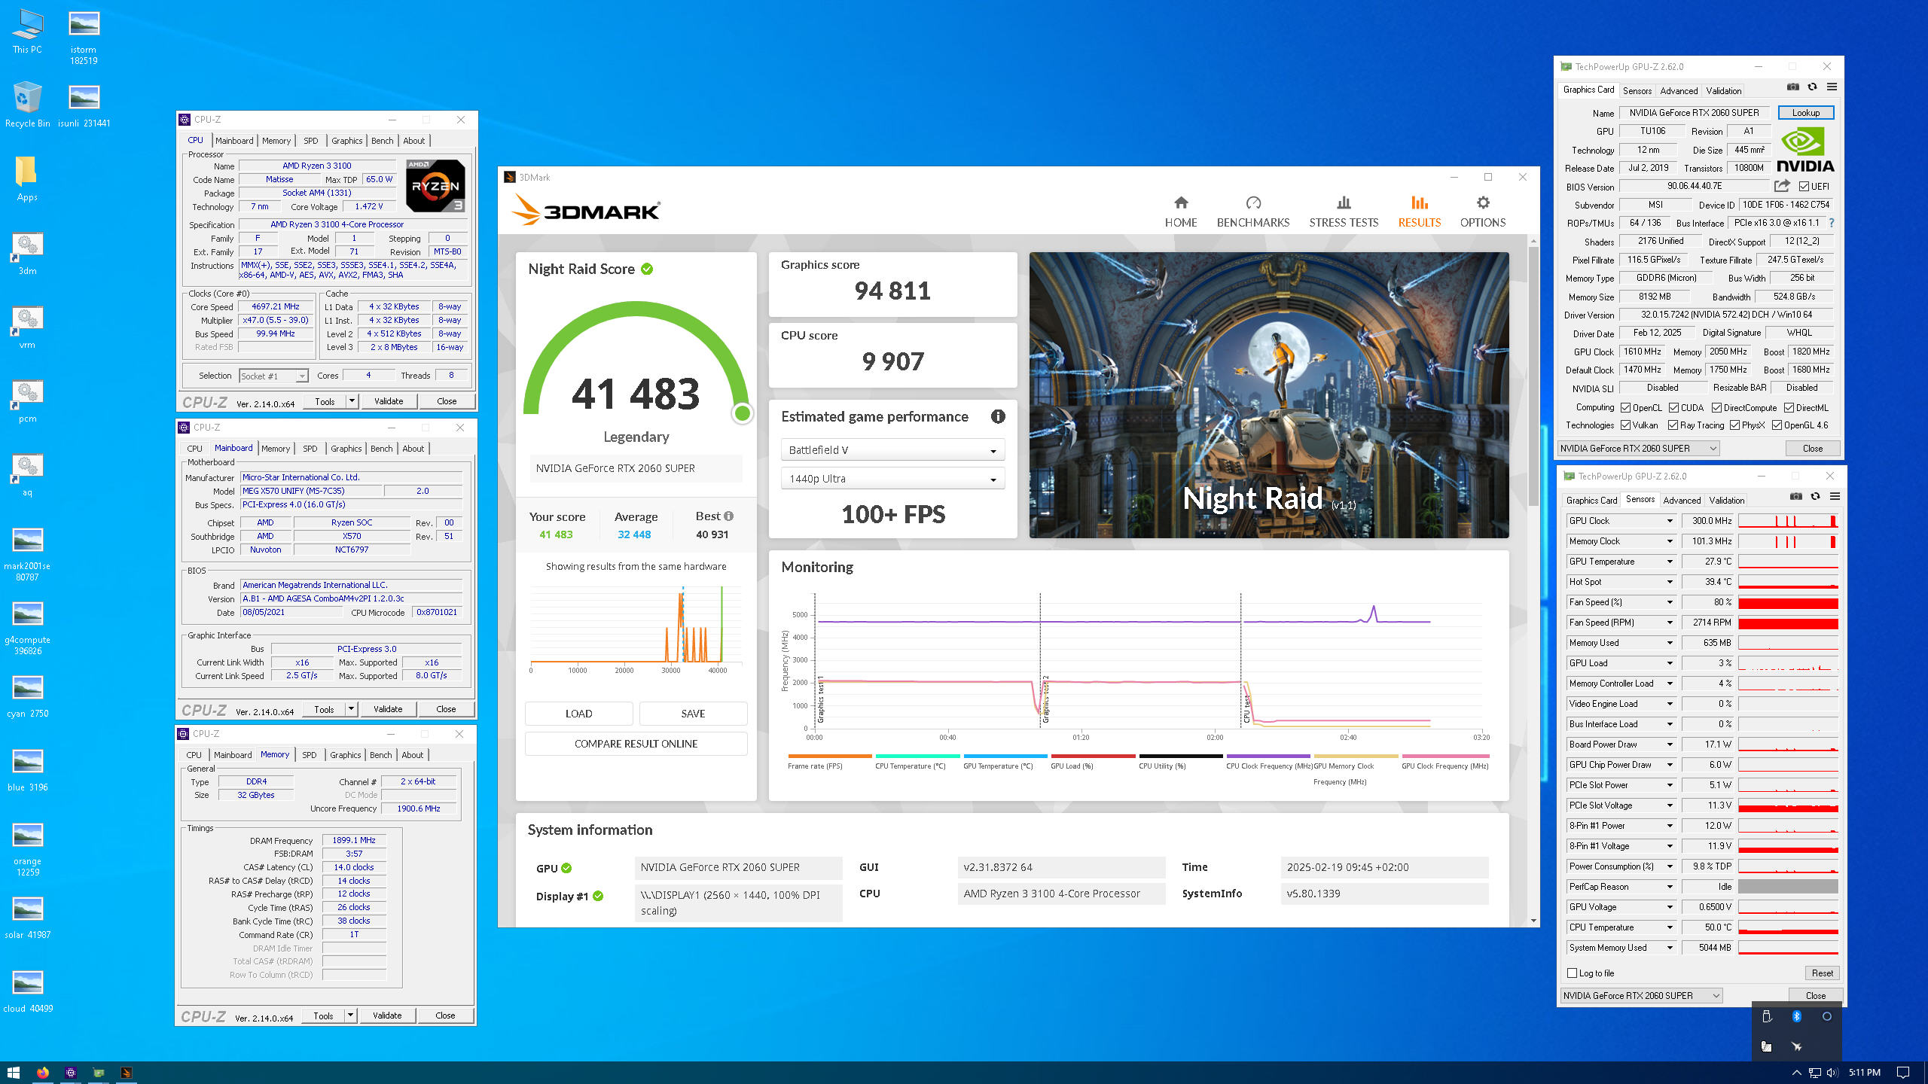
Task: Refresh GPU-Z Graphics Card window
Action: pyautogui.click(x=1813, y=87)
